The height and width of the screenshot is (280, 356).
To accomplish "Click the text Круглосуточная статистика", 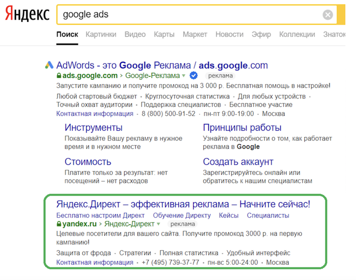I will point(187,96).
